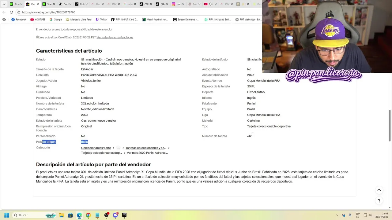Click 'Panini Adrenalyn XL FIFA World Cup 2026' text
Image resolution: width=392 pixels, height=220 pixels.
(109, 75)
